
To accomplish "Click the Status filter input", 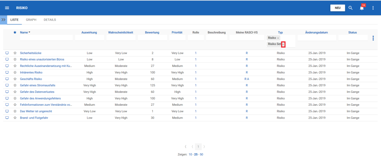I will (x=353, y=38).
